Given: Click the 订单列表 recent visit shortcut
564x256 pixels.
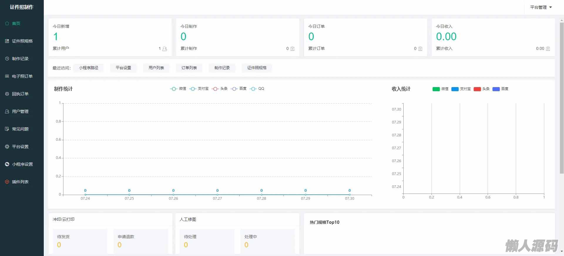Looking at the screenshot, I should pyautogui.click(x=189, y=68).
